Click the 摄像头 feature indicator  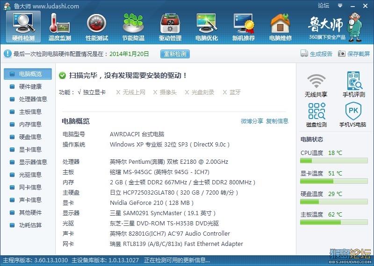(165, 92)
